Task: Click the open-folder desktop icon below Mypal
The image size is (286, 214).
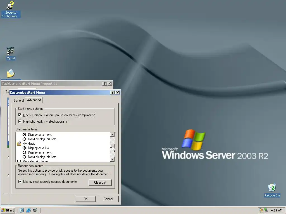Action: [11, 74]
